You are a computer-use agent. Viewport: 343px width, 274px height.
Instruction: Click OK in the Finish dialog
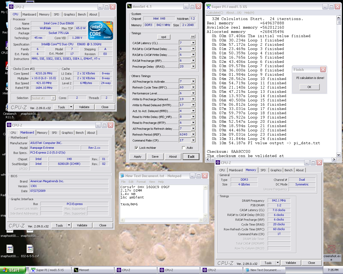coord(309,87)
